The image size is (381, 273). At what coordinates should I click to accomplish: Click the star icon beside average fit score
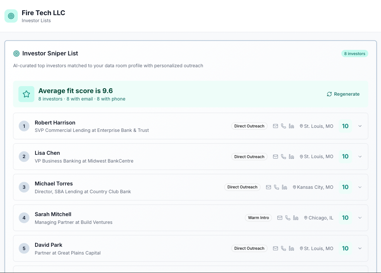26,94
